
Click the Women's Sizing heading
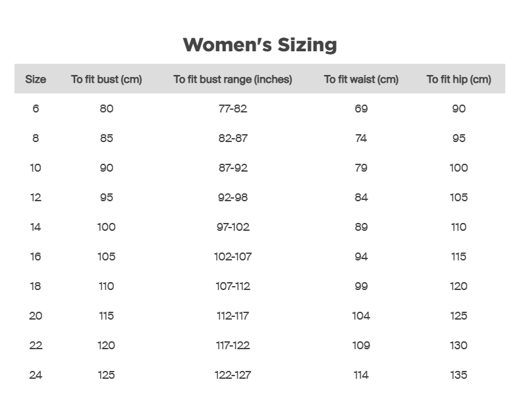pos(260,45)
